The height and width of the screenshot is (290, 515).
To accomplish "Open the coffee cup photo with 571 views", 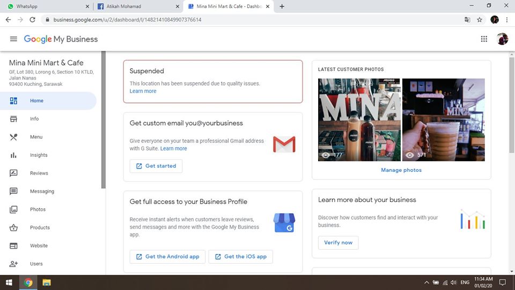I will click(444, 120).
